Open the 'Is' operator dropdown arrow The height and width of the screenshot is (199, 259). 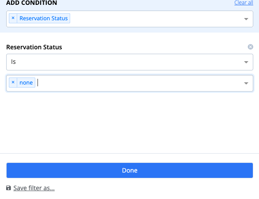246,62
